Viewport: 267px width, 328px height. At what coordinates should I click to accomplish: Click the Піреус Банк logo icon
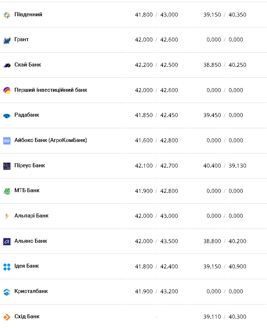tap(7, 166)
